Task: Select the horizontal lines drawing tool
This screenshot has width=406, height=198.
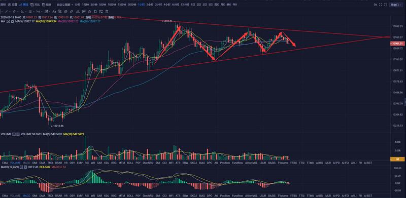Action: (x=30, y=11)
